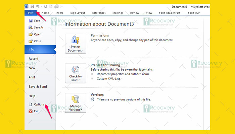Screen dimensions: 235x134
Task: Open the Undo history dropdown arrow
Action: click(x=41, y=6)
